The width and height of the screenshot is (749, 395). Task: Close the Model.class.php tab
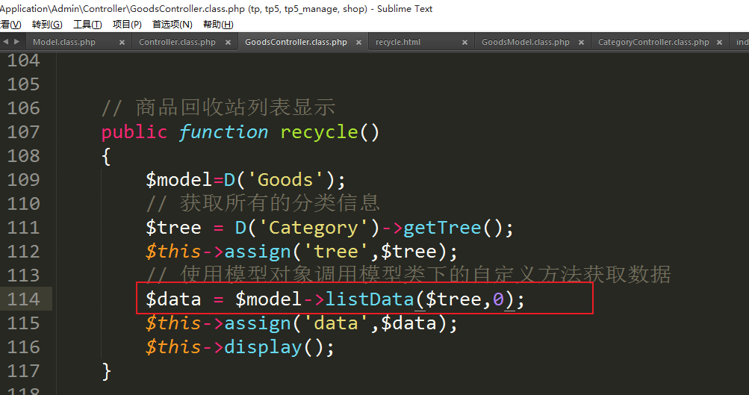[122, 43]
